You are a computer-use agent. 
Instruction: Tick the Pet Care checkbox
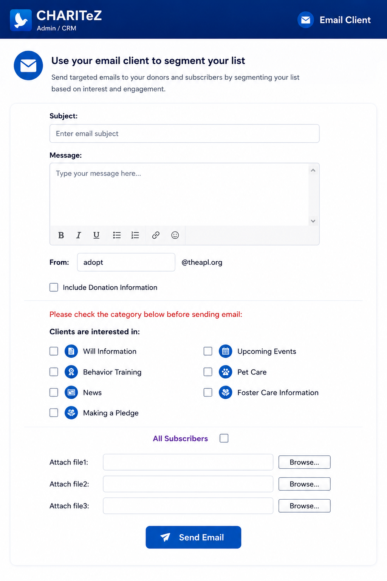[208, 372]
